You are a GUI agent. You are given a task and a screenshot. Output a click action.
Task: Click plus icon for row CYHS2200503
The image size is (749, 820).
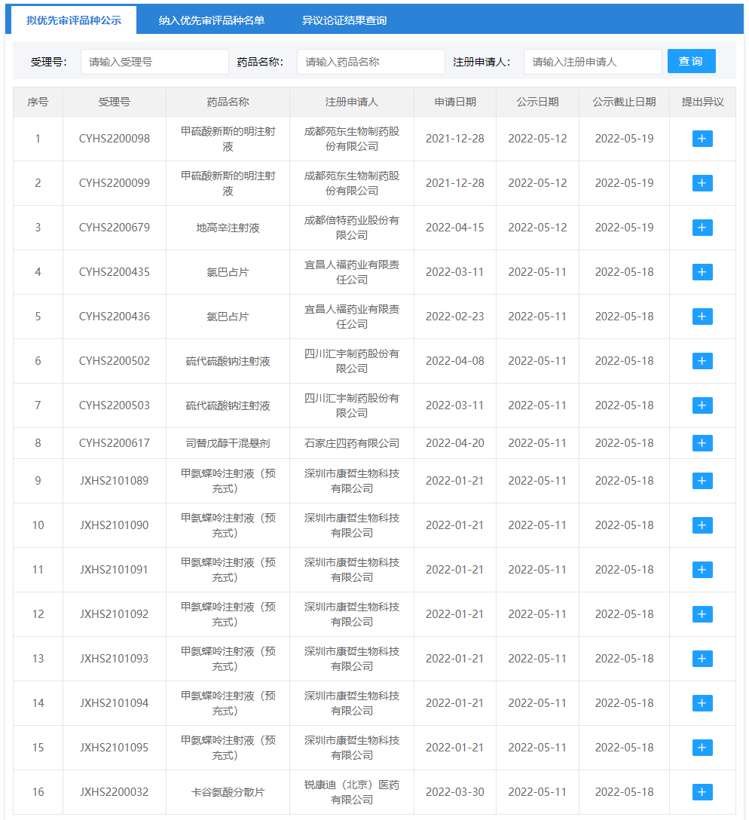coord(702,405)
